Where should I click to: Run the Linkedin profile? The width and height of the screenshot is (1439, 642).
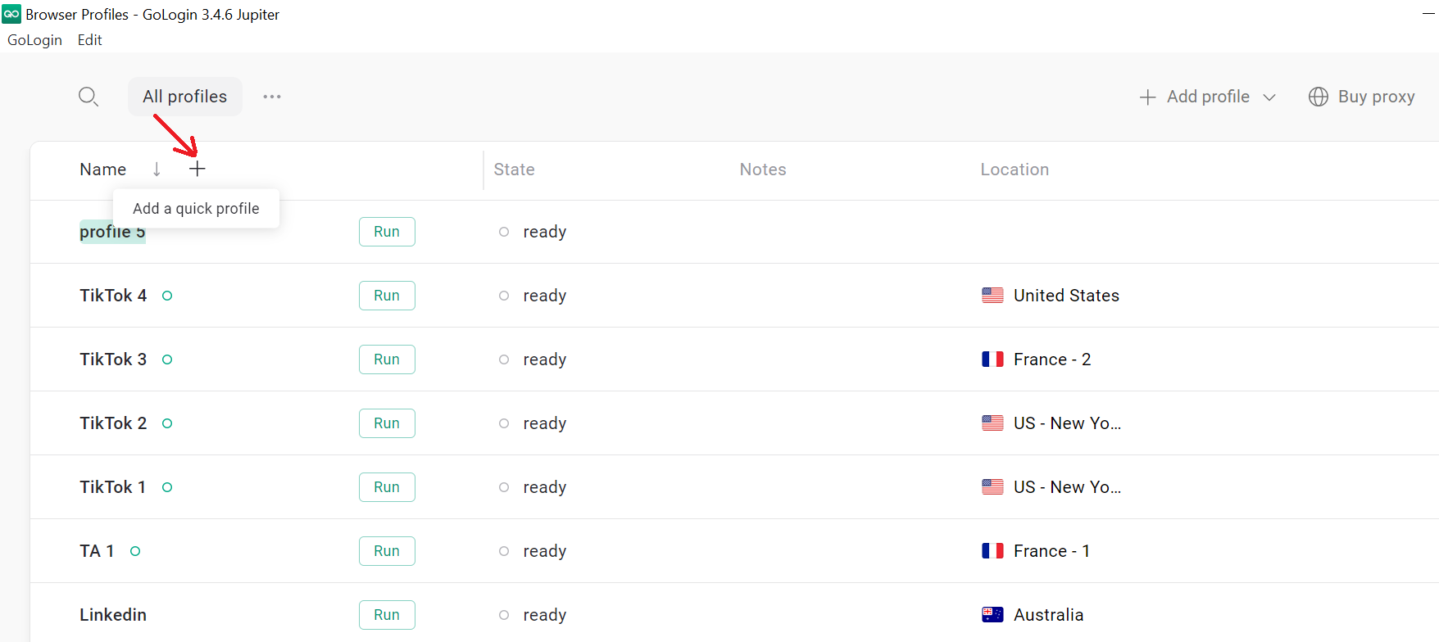pos(387,615)
